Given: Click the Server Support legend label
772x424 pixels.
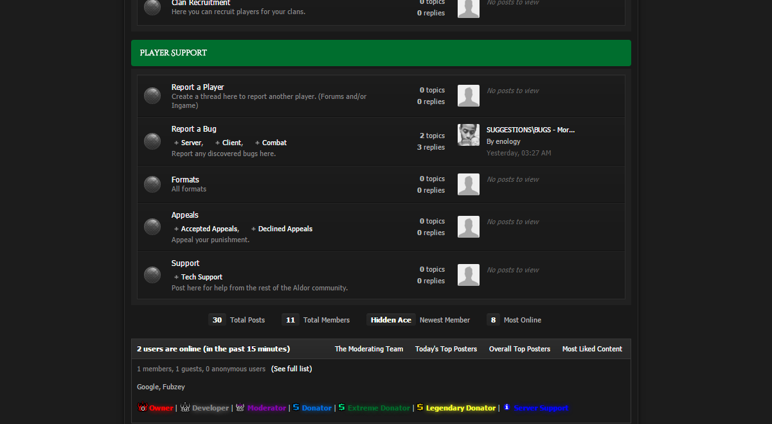Looking at the screenshot, I should coord(541,408).
